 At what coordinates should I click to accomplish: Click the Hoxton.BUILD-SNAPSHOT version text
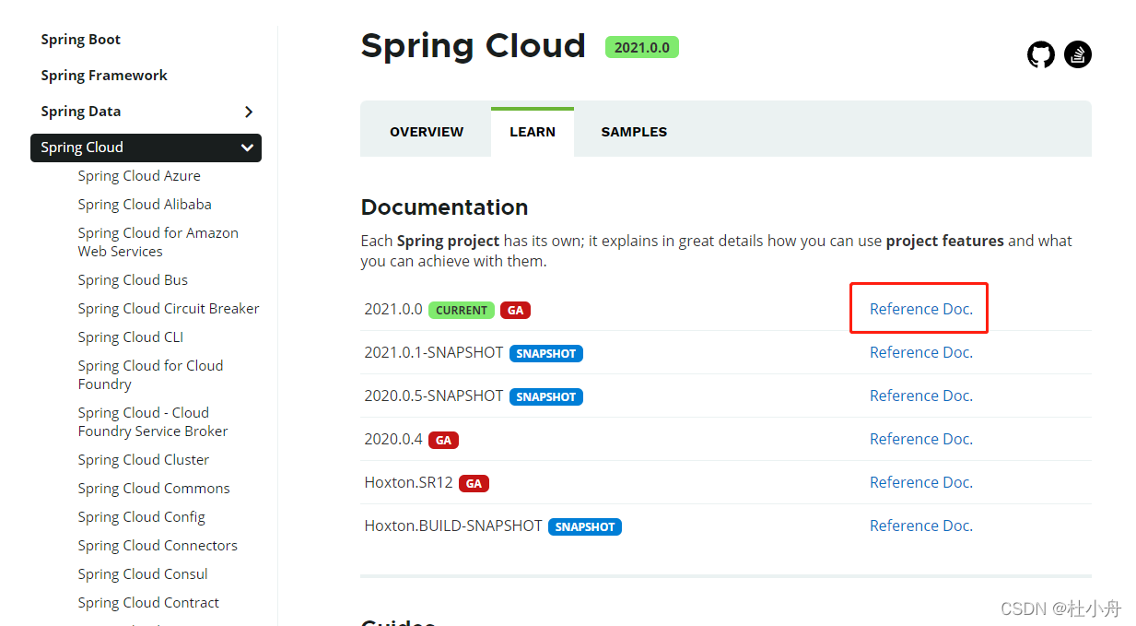tap(453, 526)
